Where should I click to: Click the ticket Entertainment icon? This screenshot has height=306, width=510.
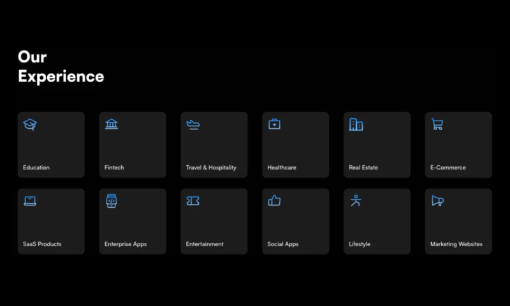point(193,201)
